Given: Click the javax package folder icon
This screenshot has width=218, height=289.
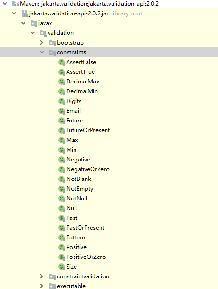Looking at the screenshot, I should 34,23.
